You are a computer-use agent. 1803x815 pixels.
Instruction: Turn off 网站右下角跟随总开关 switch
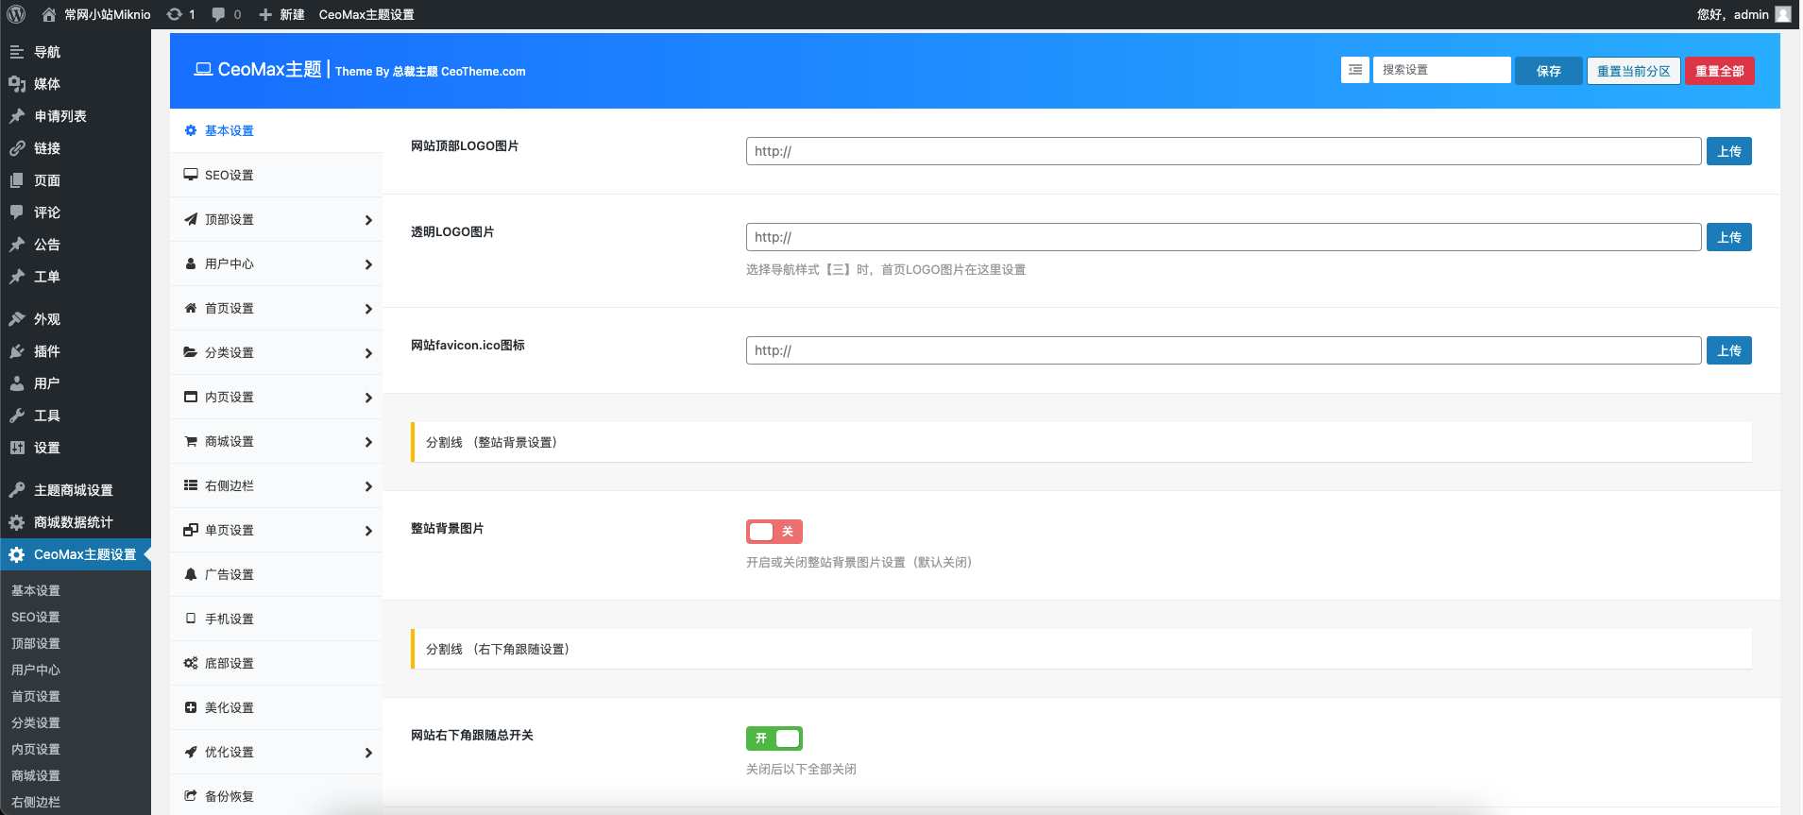tap(774, 739)
